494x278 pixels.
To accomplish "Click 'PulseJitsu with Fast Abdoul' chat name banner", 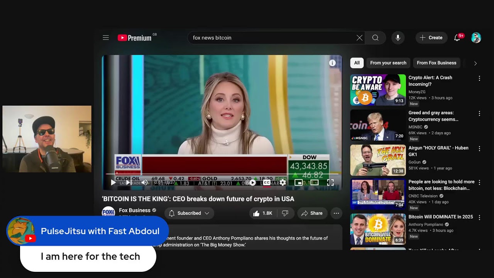I will (100, 231).
